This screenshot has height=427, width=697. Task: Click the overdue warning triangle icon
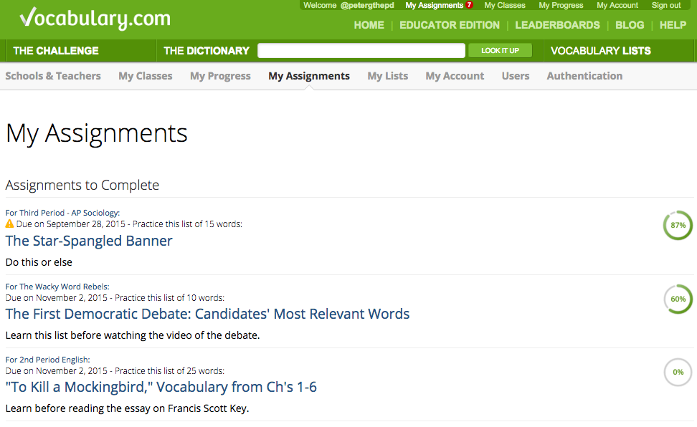(9, 224)
